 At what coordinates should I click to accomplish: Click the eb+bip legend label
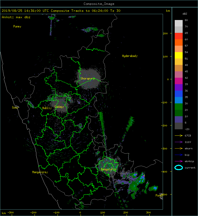(189, 161)
